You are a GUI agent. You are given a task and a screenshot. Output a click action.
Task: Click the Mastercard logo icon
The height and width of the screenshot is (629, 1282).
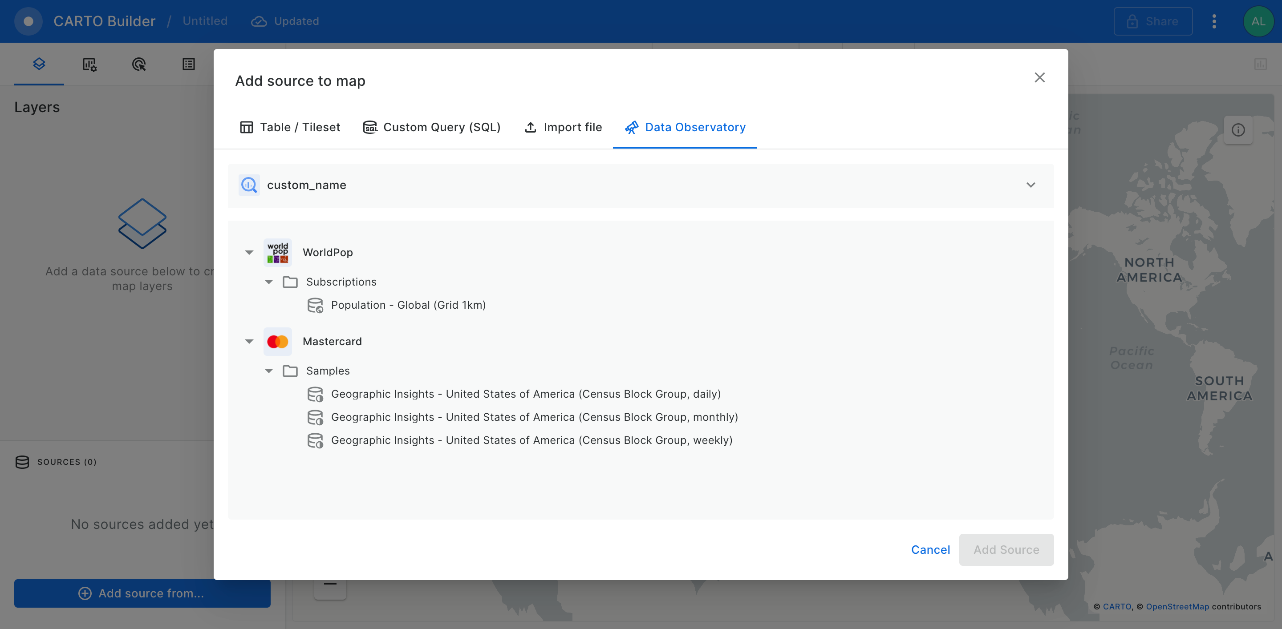pos(277,342)
